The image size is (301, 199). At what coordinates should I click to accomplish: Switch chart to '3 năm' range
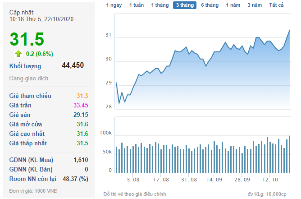(x=255, y=5)
